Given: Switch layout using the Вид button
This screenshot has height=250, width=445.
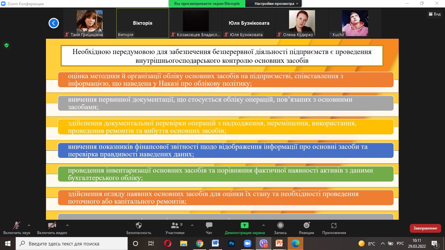Looking at the screenshot, I should (435, 14).
